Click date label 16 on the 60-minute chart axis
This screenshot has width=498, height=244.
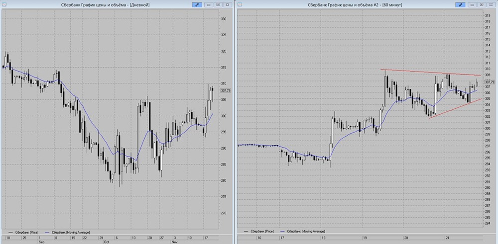259,238
